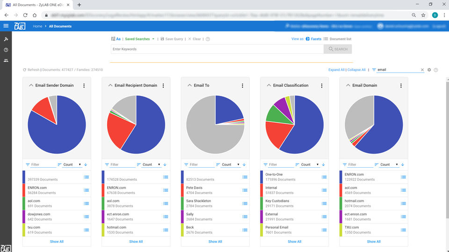Open the hamburger navigation menu

click(6, 26)
